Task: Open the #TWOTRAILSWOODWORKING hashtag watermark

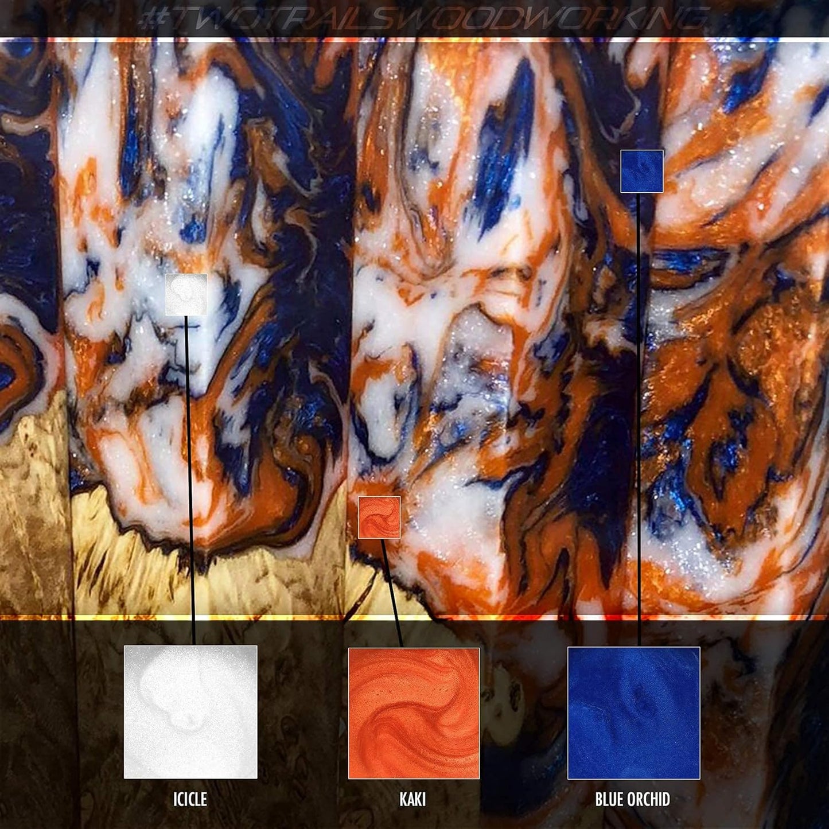Action: [x=425, y=18]
